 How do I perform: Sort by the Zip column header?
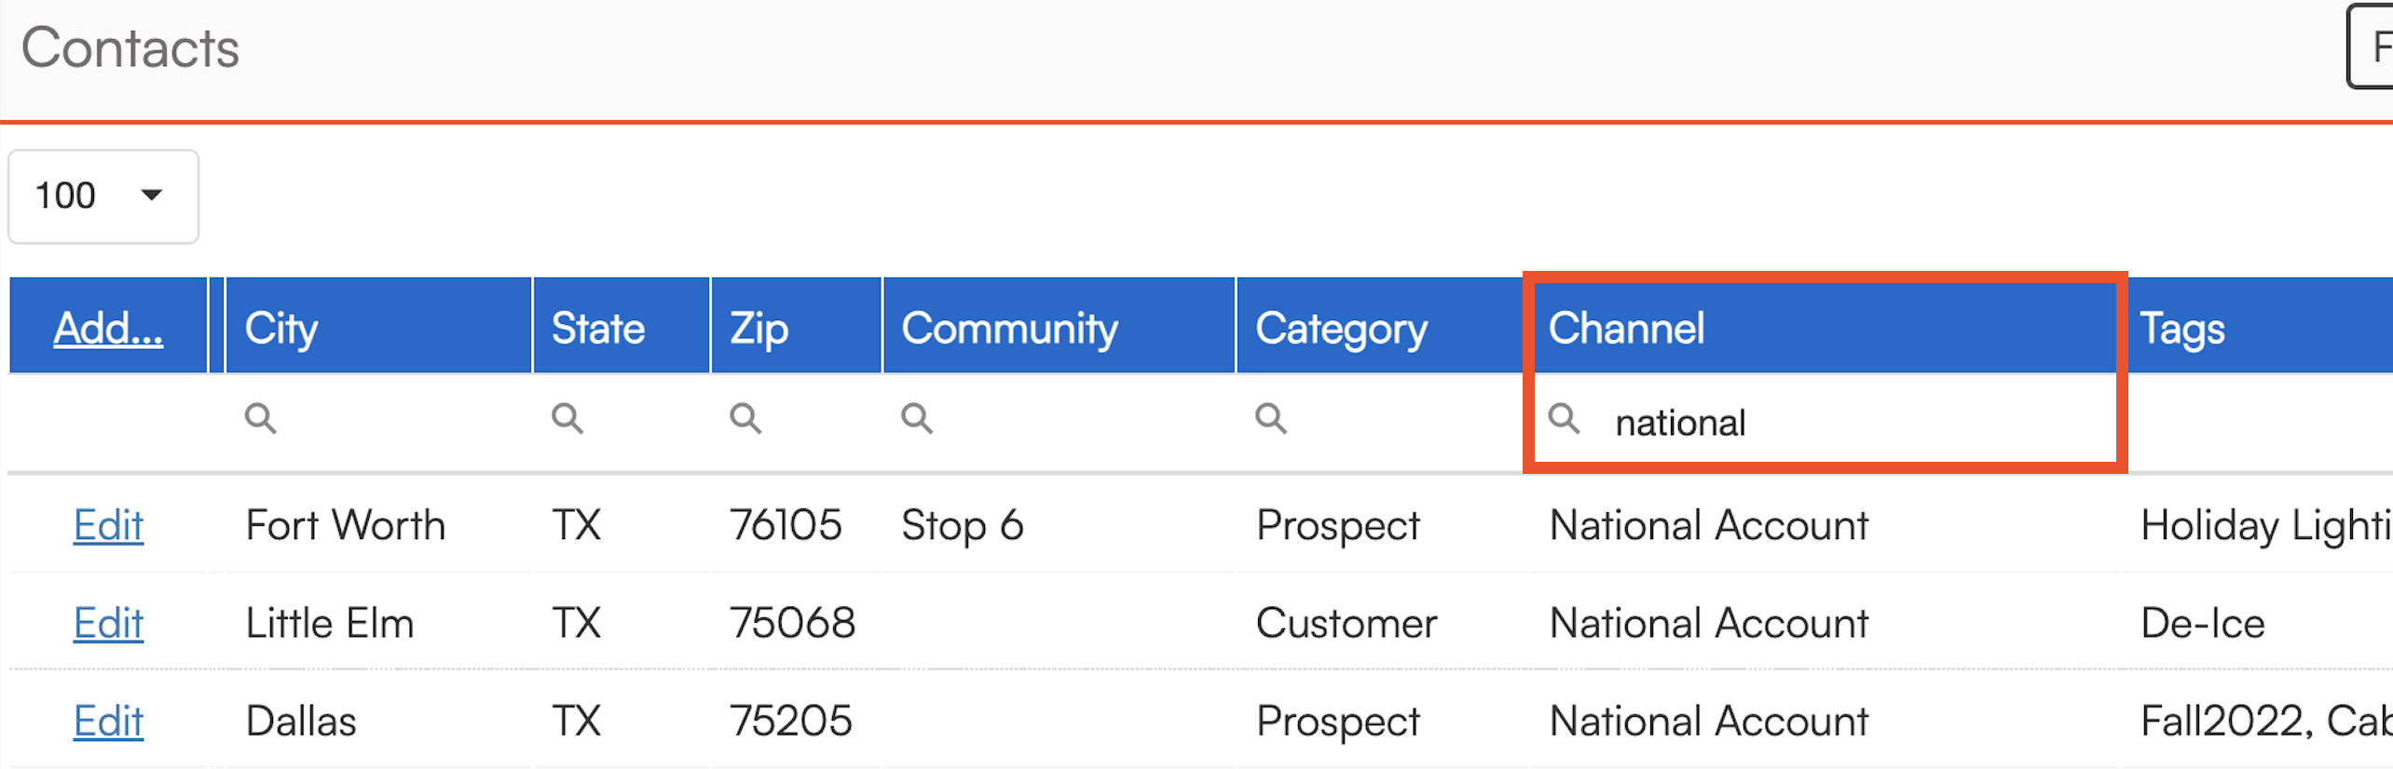[x=759, y=328]
